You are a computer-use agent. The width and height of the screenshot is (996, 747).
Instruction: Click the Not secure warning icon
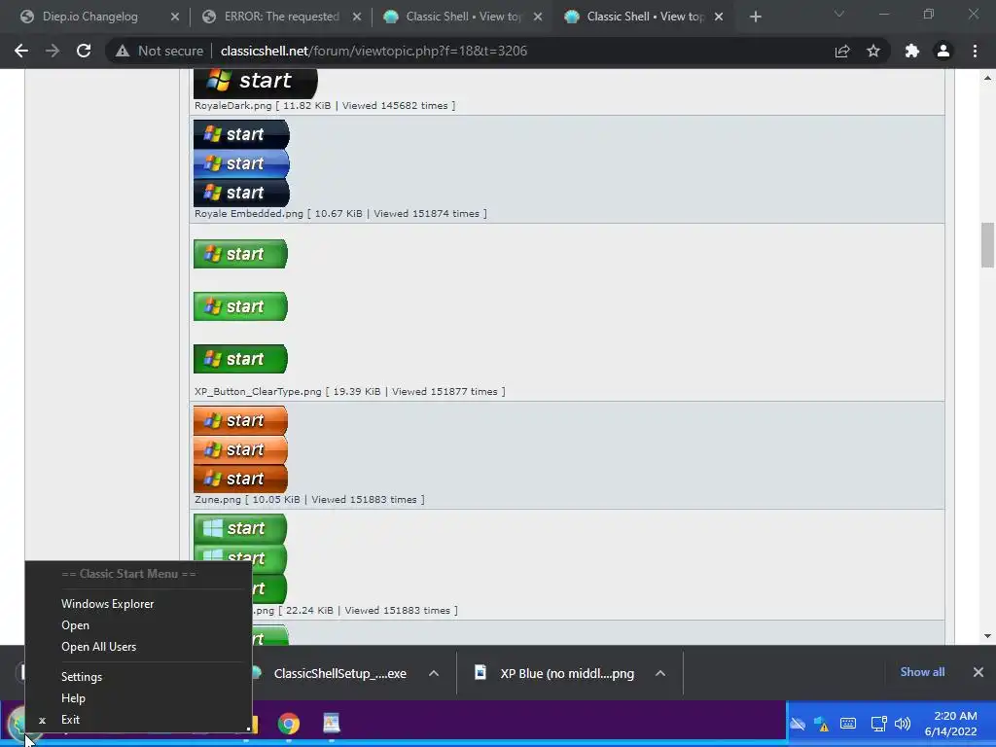[x=123, y=51]
